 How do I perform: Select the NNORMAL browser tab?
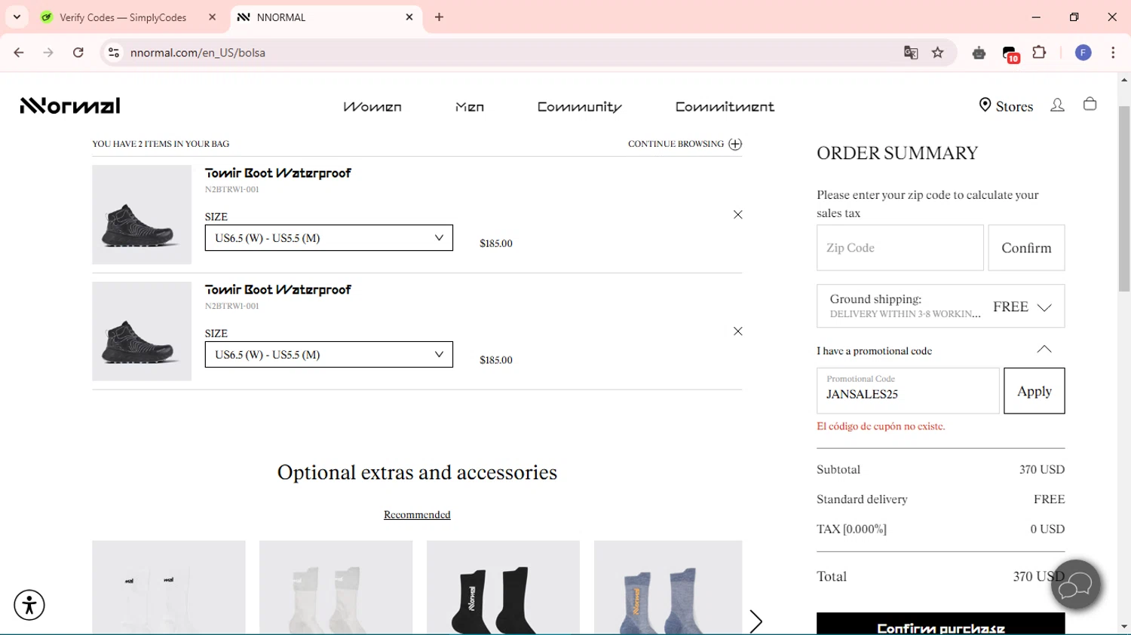click(326, 17)
